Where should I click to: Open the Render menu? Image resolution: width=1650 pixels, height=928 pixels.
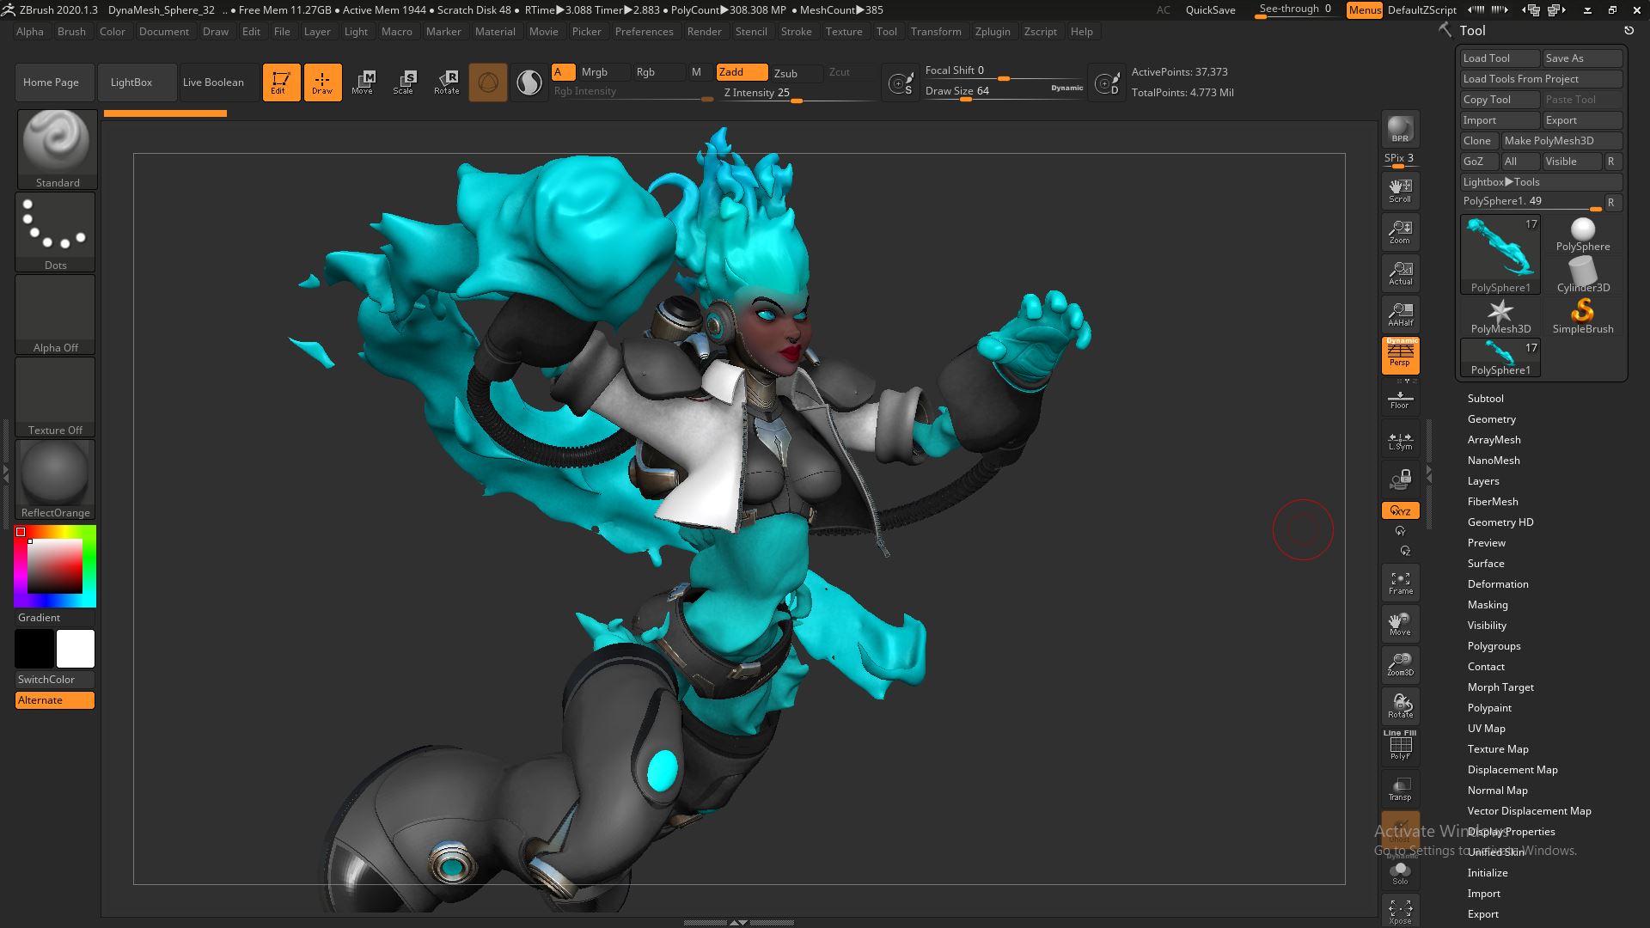[x=704, y=32]
